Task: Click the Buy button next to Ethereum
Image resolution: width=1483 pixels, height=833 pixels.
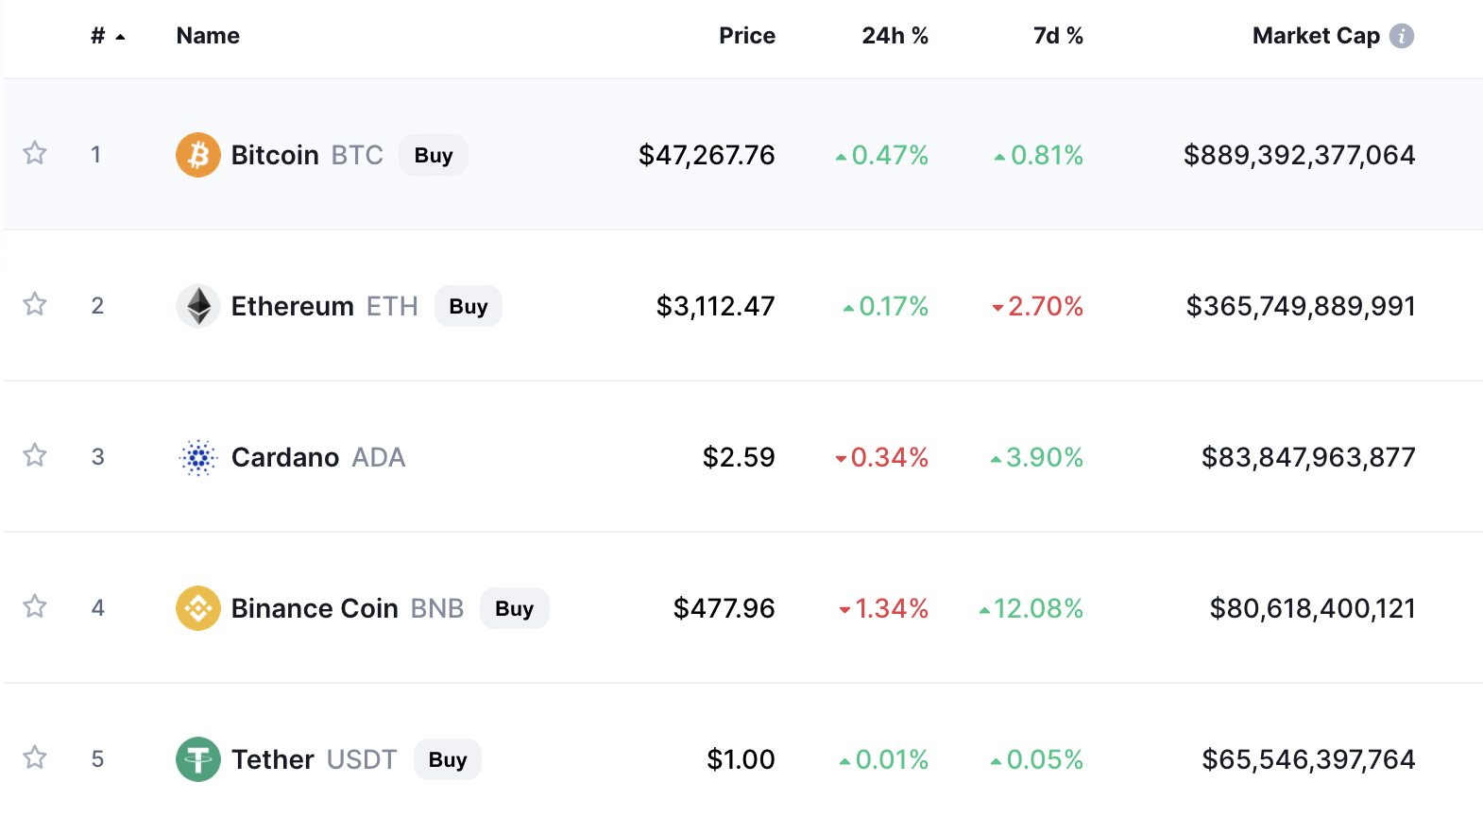Action: point(469,306)
